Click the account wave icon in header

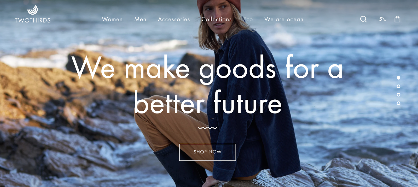(382, 19)
